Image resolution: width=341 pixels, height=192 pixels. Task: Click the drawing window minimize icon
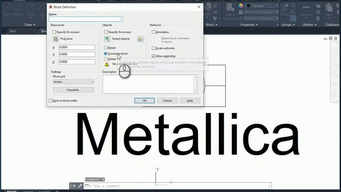(x=326, y=39)
